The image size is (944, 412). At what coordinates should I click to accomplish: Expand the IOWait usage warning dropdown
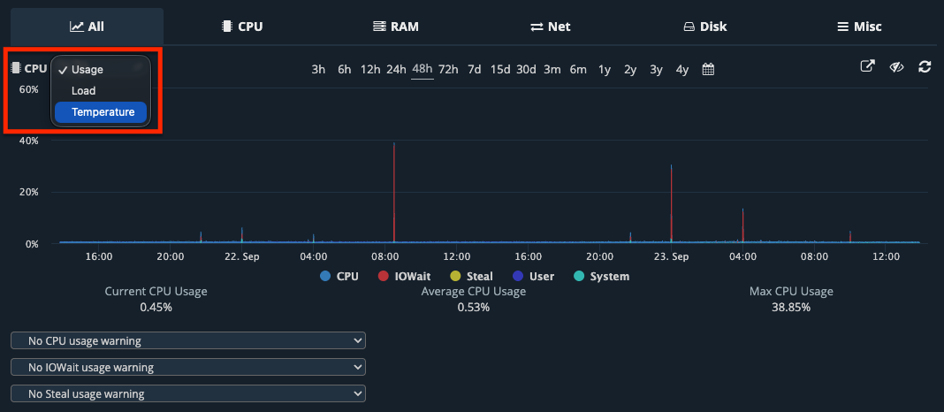pos(188,367)
